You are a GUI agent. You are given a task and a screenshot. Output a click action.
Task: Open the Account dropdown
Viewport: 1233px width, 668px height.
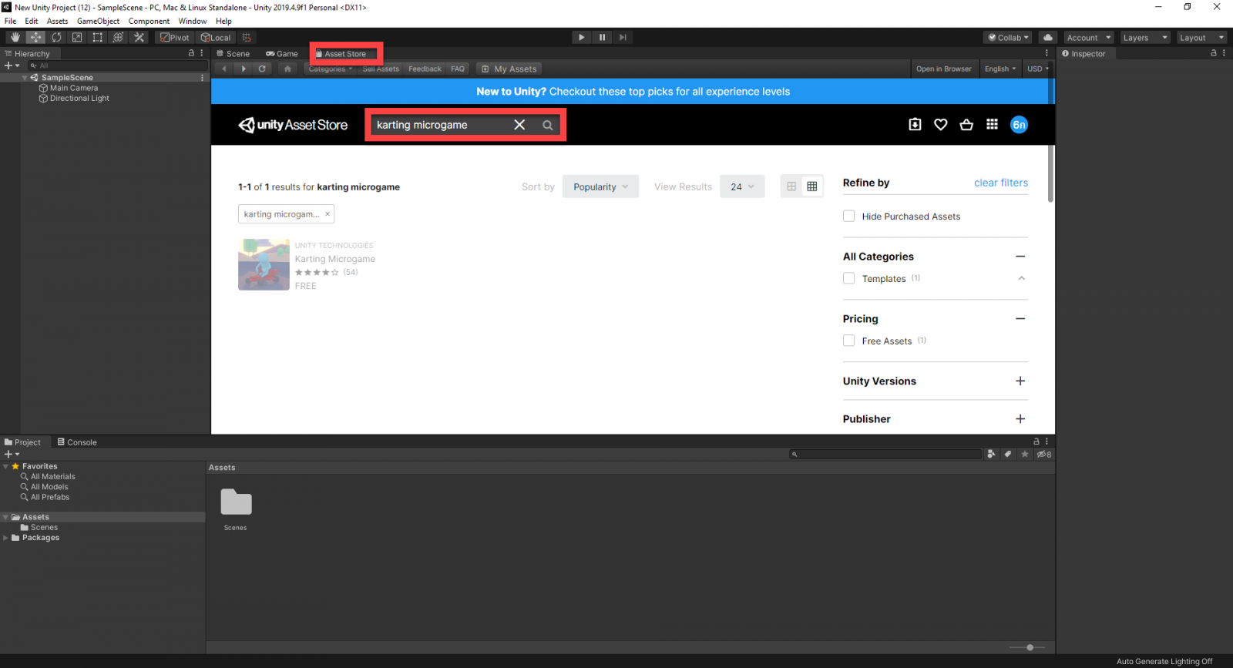1089,37
